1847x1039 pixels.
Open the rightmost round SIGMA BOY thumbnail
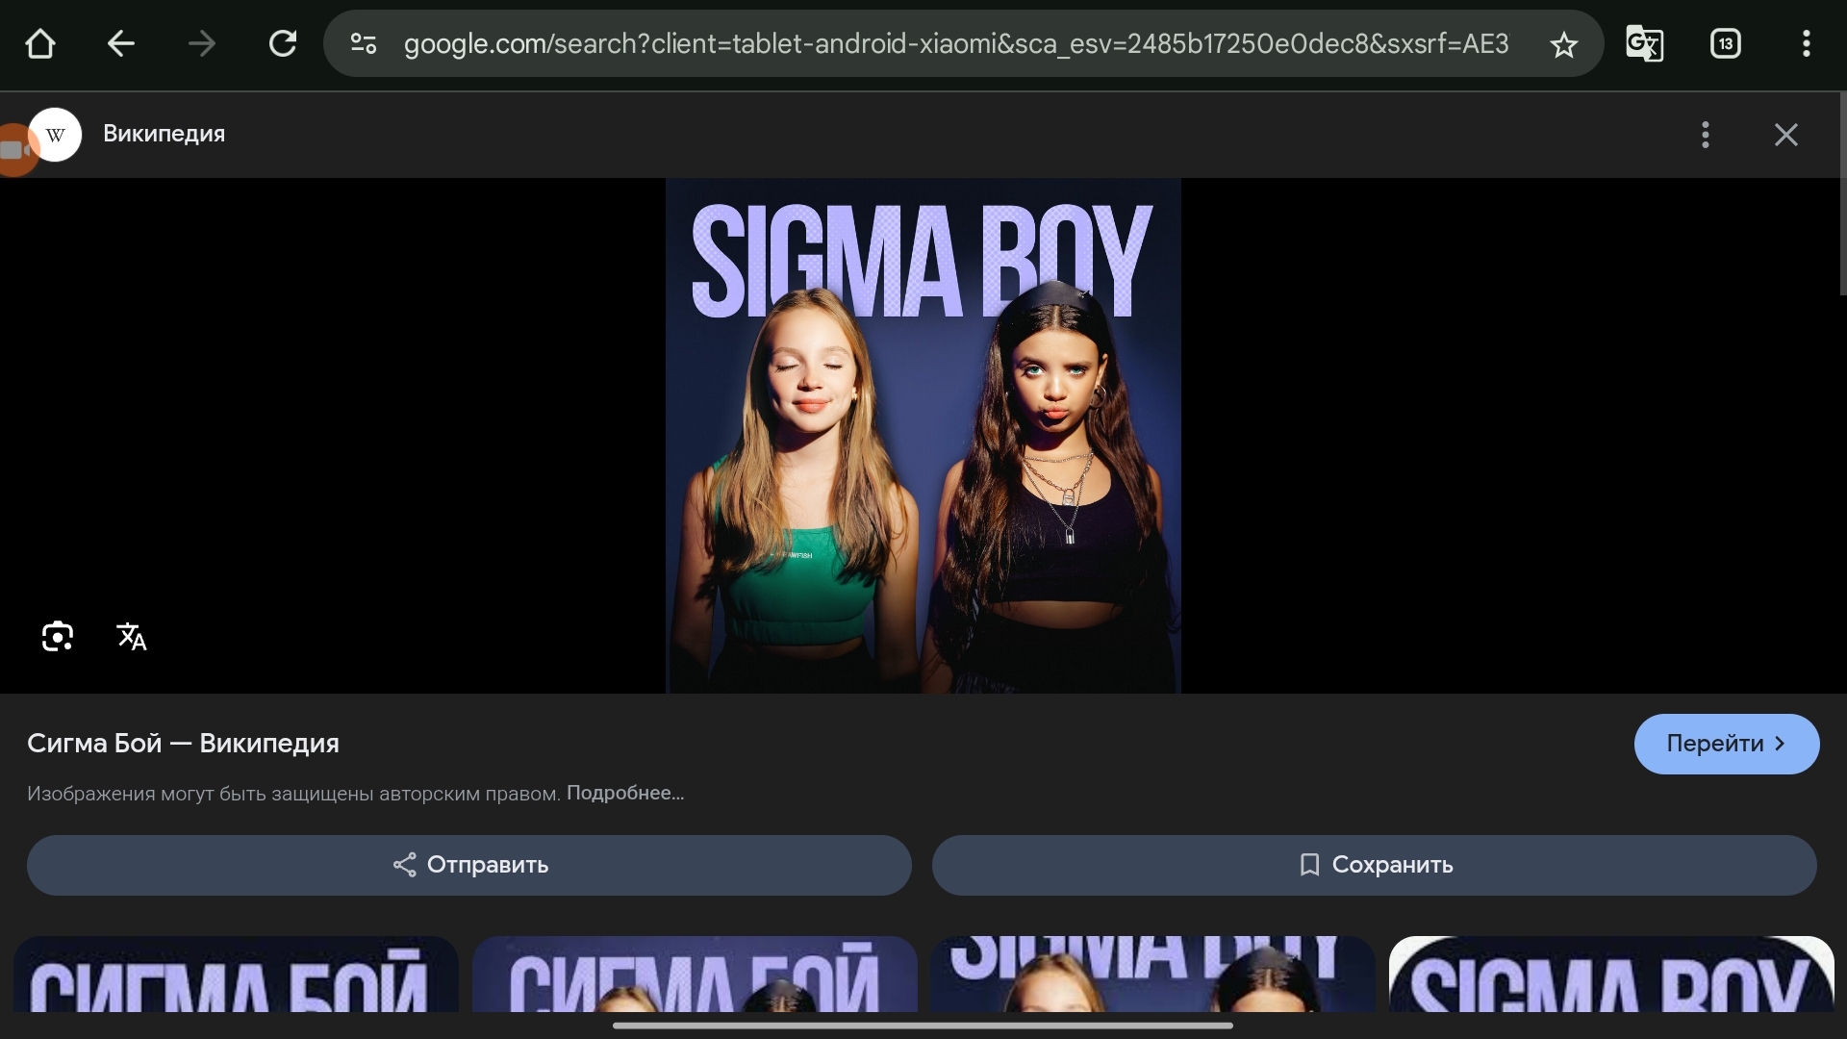click(x=1610, y=974)
